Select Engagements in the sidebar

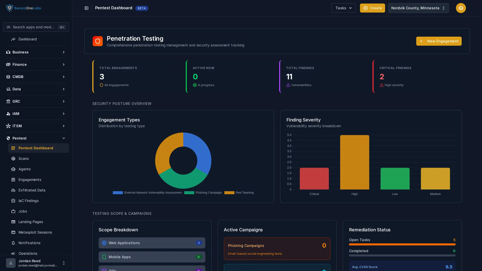tap(38, 180)
